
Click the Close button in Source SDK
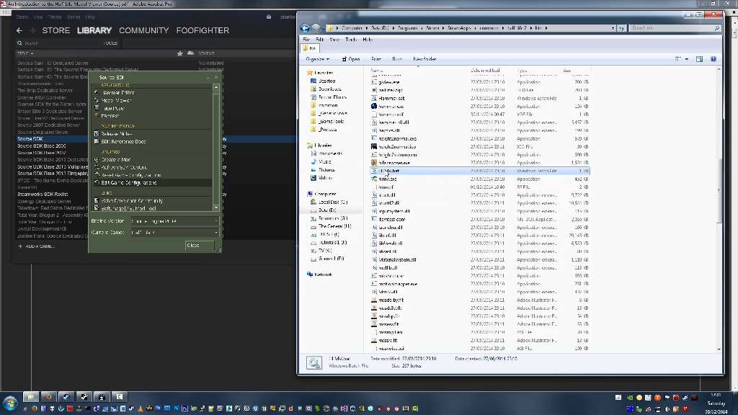[x=193, y=246]
